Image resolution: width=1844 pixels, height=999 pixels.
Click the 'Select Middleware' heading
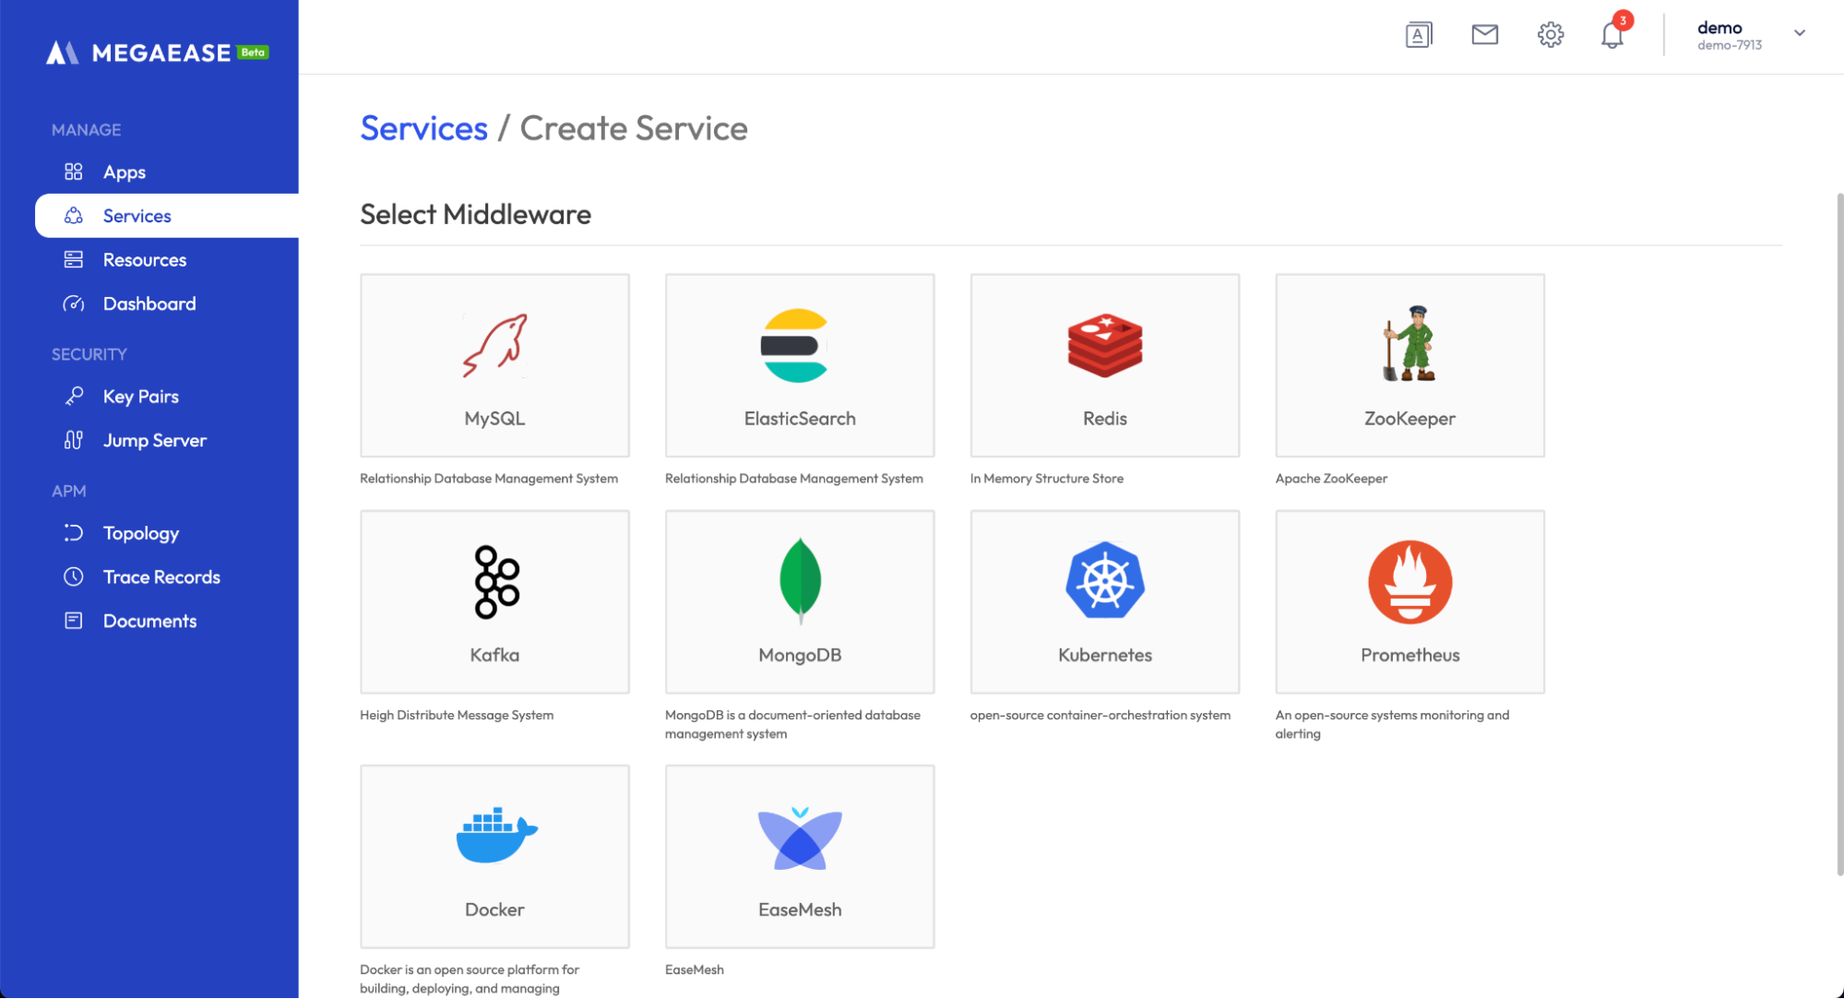pyautogui.click(x=475, y=214)
